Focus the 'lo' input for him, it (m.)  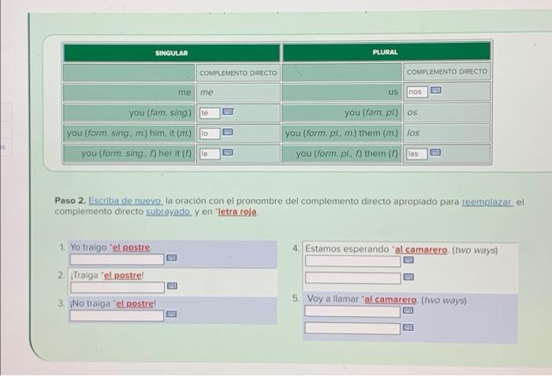(x=210, y=133)
